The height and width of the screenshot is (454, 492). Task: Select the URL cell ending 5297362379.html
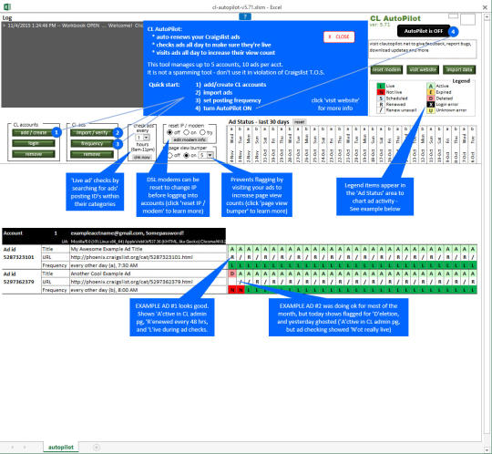pyautogui.click(x=148, y=282)
